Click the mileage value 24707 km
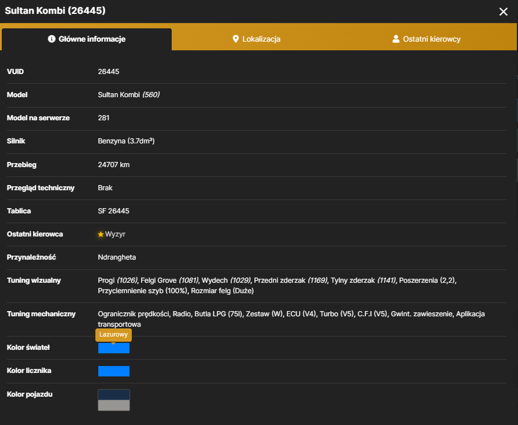 (x=114, y=165)
